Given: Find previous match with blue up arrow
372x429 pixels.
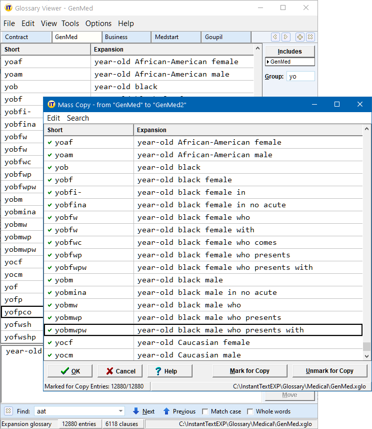Looking at the screenshot, I should (166, 411).
